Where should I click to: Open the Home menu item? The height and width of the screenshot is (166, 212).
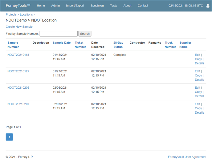41,6
